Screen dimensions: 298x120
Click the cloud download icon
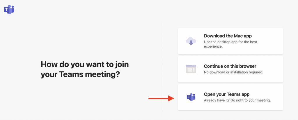(191, 41)
